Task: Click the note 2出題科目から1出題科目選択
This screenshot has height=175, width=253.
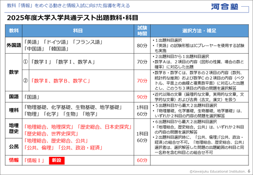Action: (181, 57)
